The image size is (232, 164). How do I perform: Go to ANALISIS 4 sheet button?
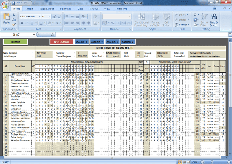pyautogui.click(x=128, y=42)
